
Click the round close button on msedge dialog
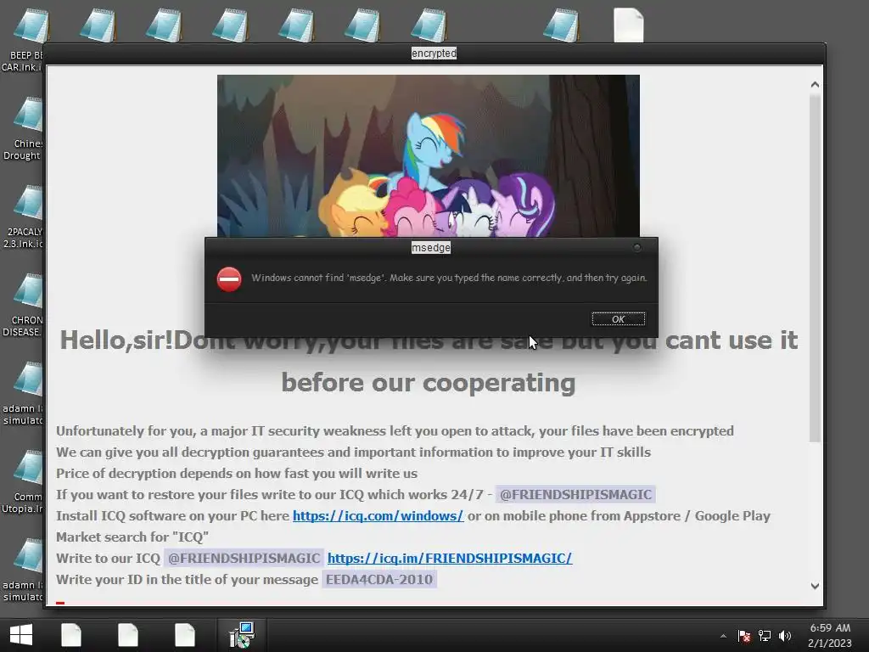click(x=636, y=247)
